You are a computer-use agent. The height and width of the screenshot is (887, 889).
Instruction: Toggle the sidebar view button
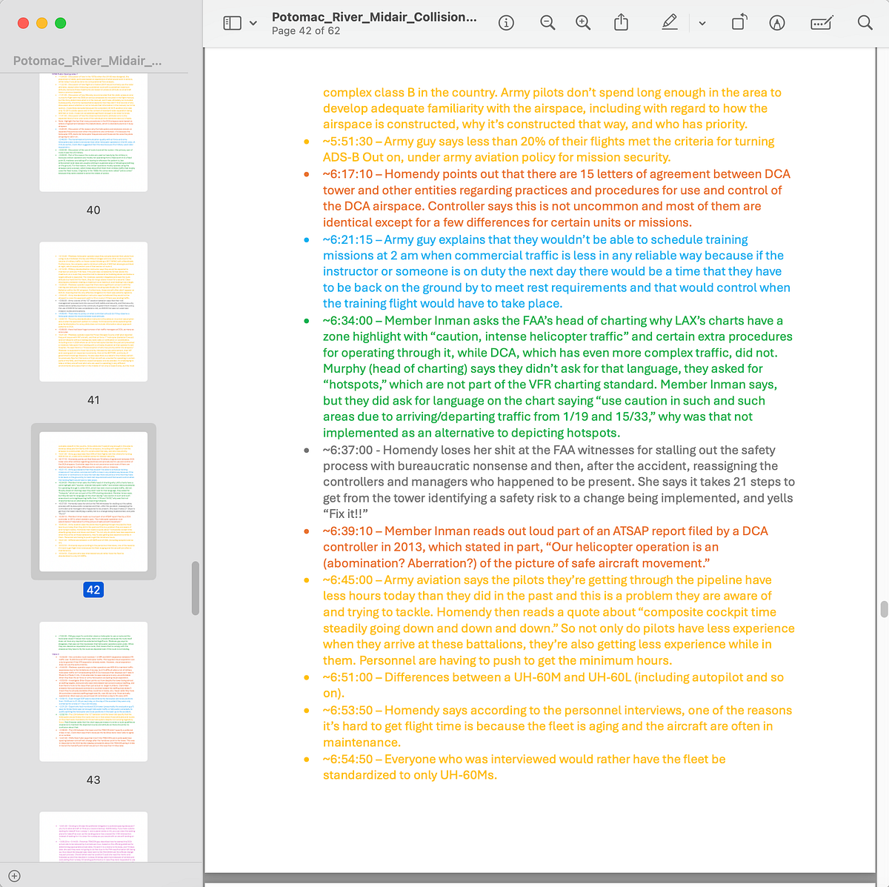click(x=232, y=23)
